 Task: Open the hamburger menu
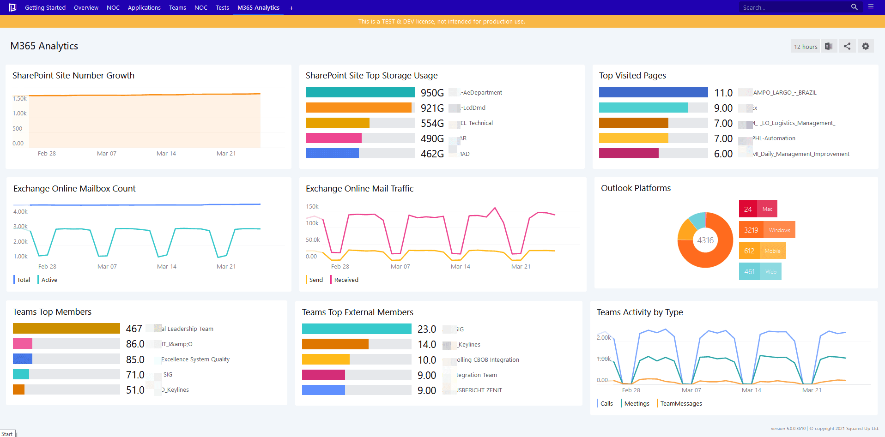[871, 7]
